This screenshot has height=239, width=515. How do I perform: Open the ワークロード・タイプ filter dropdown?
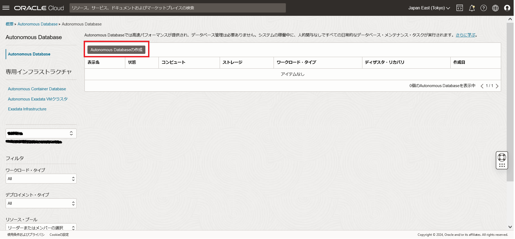click(41, 179)
